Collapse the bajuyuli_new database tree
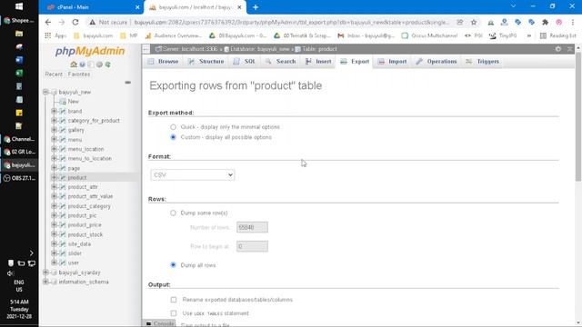The width and height of the screenshot is (582, 327). 45,92
